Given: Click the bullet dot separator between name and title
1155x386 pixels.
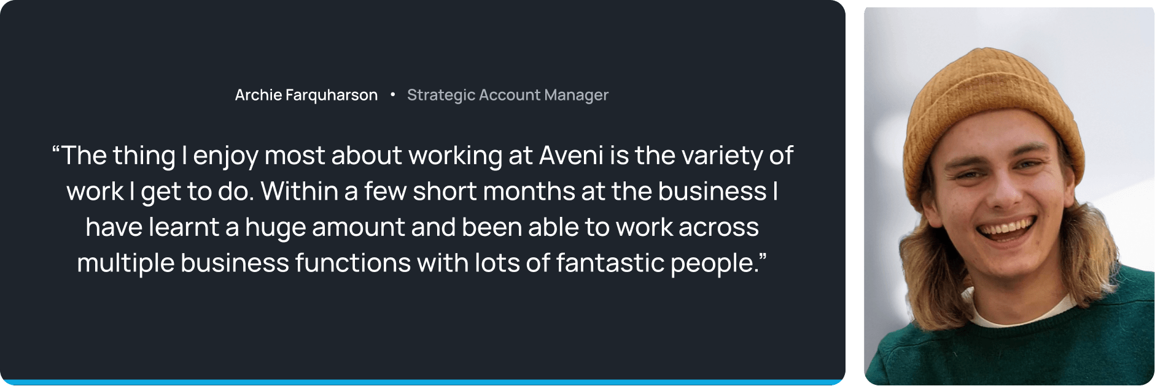Looking at the screenshot, I should [x=392, y=94].
